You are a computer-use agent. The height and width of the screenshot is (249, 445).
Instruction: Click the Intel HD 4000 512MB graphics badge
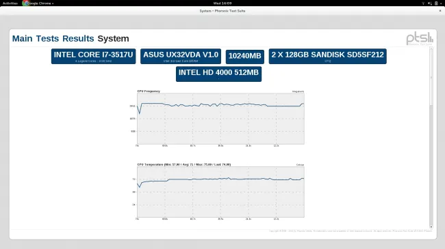[x=218, y=74]
